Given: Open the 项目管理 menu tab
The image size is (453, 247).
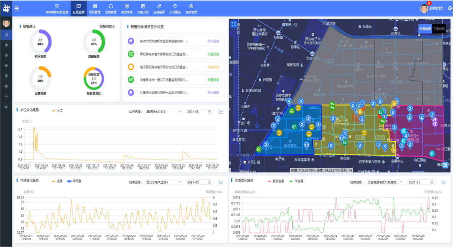Looking at the screenshot, I should (95, 9).
